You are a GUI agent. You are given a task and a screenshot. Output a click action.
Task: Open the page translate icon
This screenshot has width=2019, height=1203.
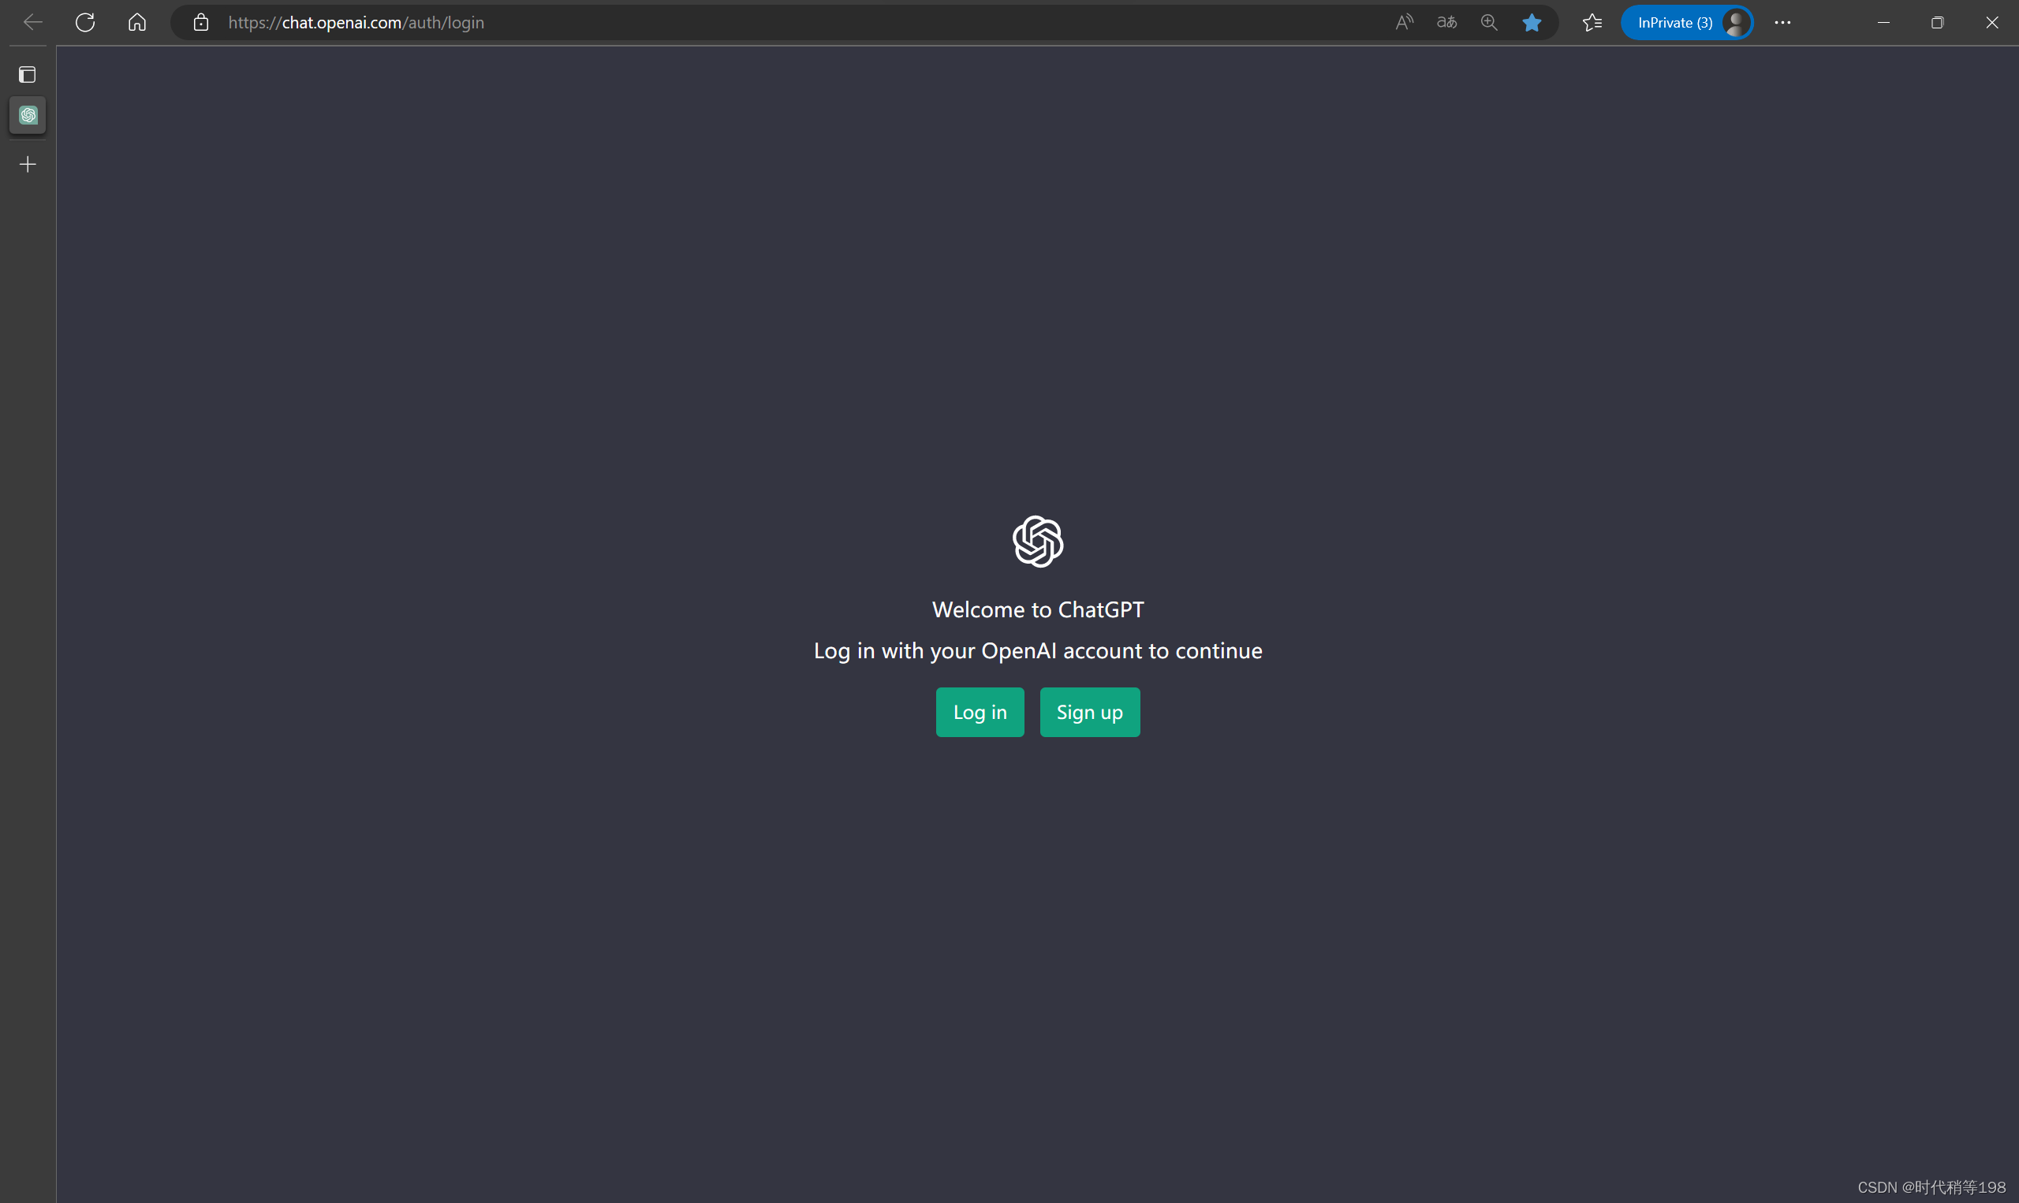click(1446, 23)
